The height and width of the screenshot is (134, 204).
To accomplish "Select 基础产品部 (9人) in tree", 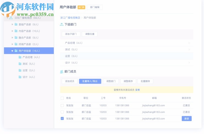I will 29,24.
